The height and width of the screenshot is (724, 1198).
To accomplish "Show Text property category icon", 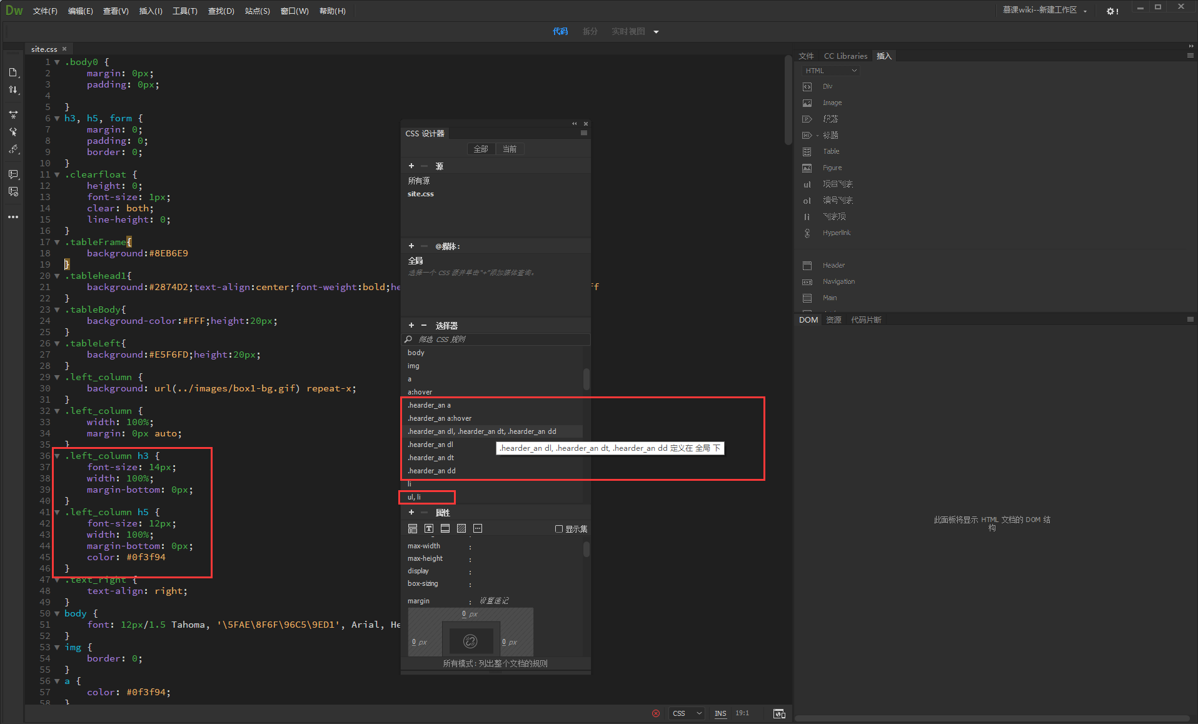I will pos(429,528).
